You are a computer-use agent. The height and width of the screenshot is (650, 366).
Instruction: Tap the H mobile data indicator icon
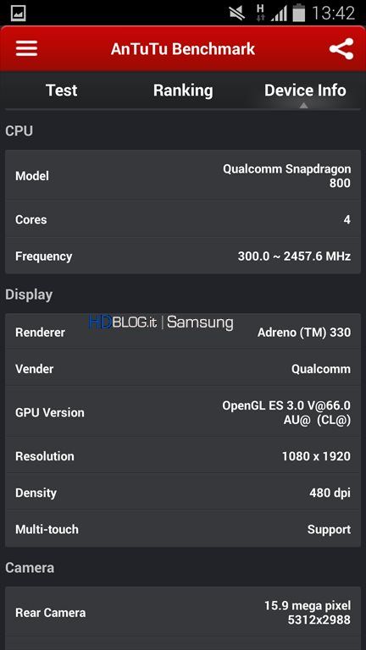pos(261,13)
